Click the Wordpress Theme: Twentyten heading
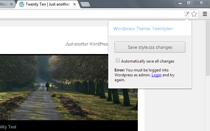The image size is (210, 131). pyautogui.click(x=143, y=28)
